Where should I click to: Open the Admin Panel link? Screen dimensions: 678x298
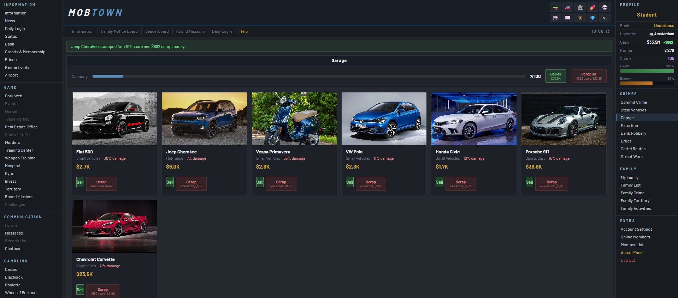(632, 253)
